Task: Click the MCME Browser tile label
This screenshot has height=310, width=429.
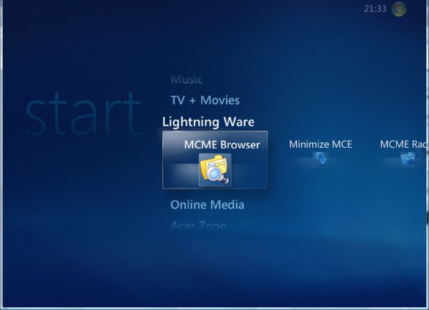Action: coord(222,144)
